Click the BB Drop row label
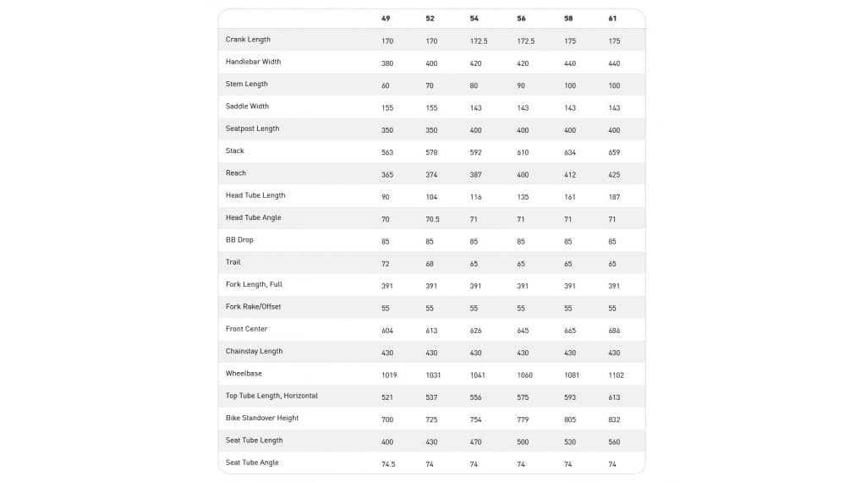Viewport: 866px width, 482px height. (239, 240)
